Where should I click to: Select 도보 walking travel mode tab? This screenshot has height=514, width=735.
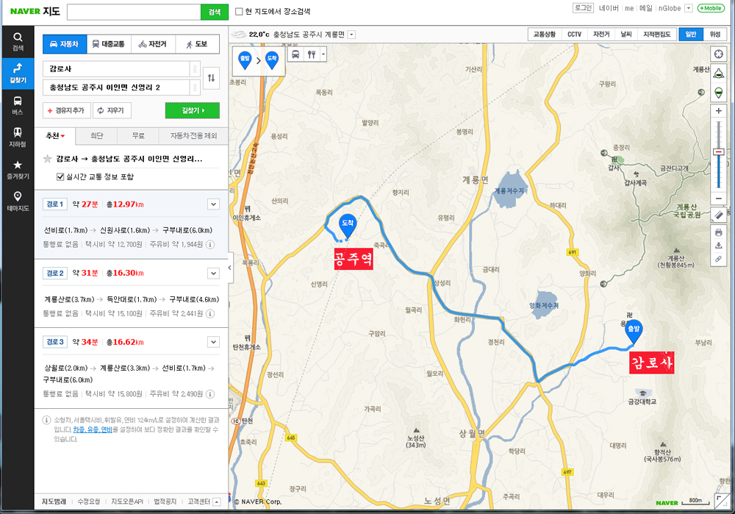(x=197, y=44)
